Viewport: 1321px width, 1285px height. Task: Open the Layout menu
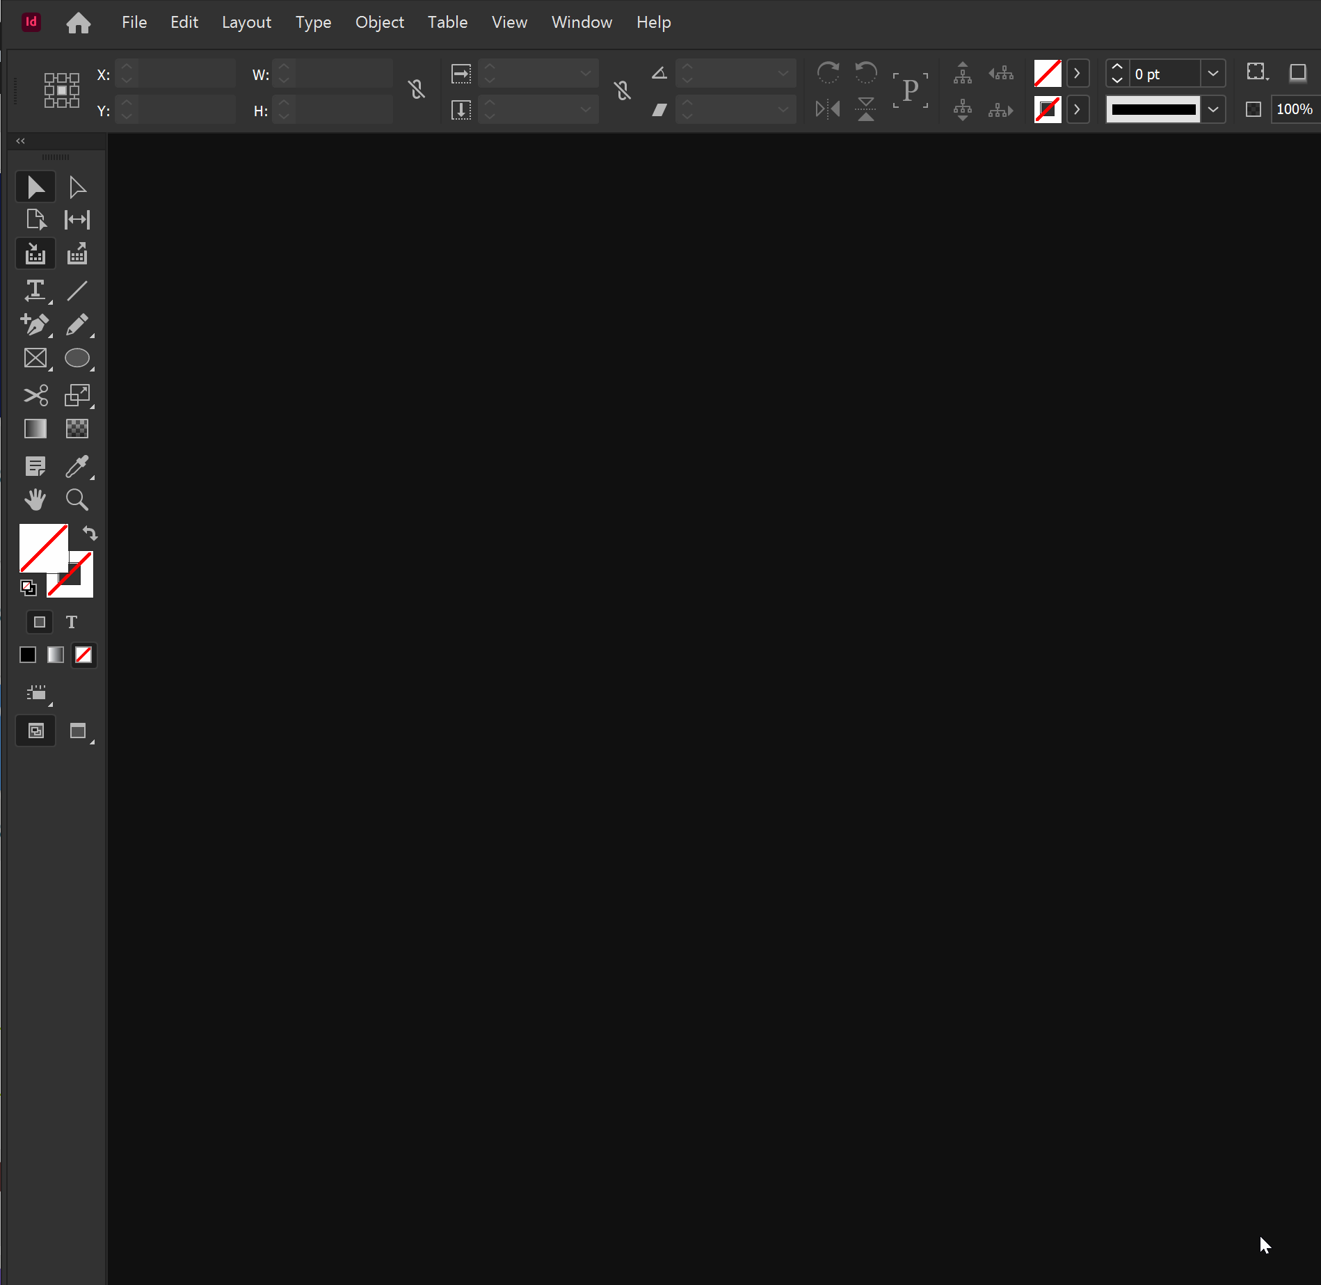coord(246,22)
